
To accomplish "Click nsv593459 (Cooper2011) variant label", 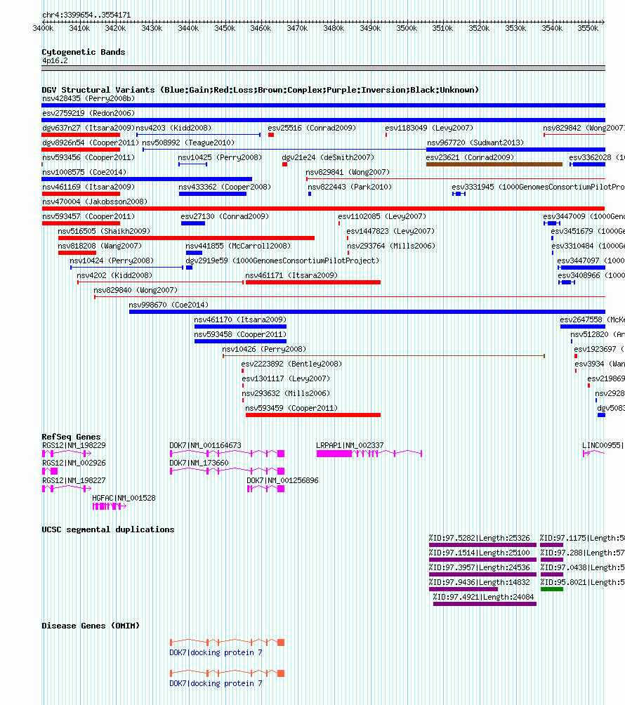I will click(x=291, y=408).
